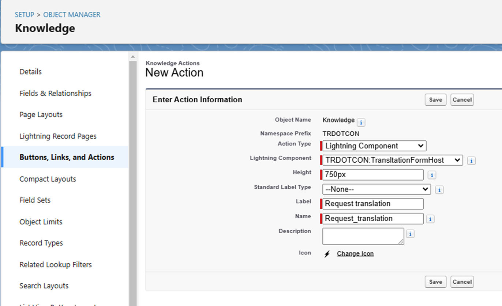This screenshot has width=502, height=306.
Task: Click the TRDOTCON namespace prefix value
Action: tap(341, 134)
